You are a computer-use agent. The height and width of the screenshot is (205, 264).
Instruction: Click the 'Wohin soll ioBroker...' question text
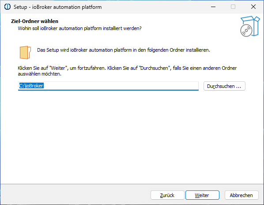pos(79,28)
